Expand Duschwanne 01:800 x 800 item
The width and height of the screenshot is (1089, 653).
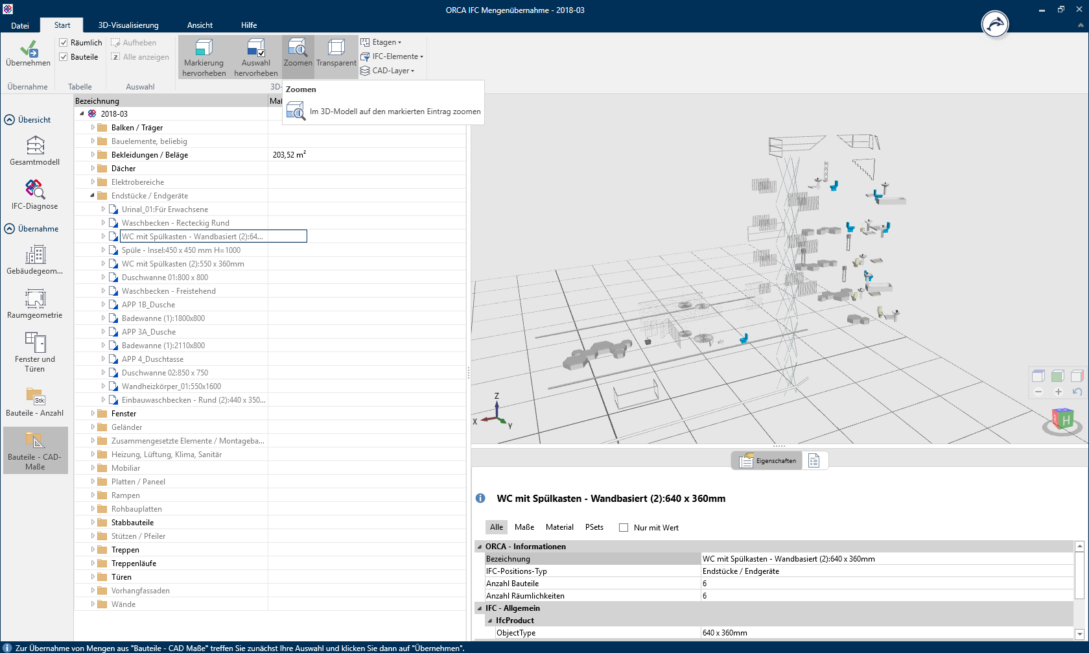(x=103, y=278)
